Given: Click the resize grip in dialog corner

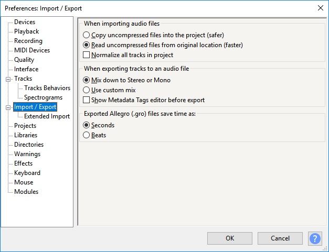Looking at the screenshot, I should click(326, 249).
